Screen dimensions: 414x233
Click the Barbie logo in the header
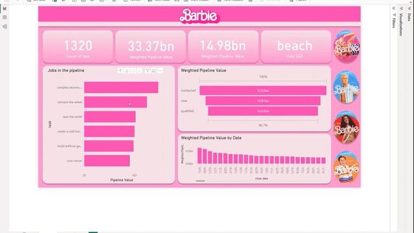click(199, 16)
